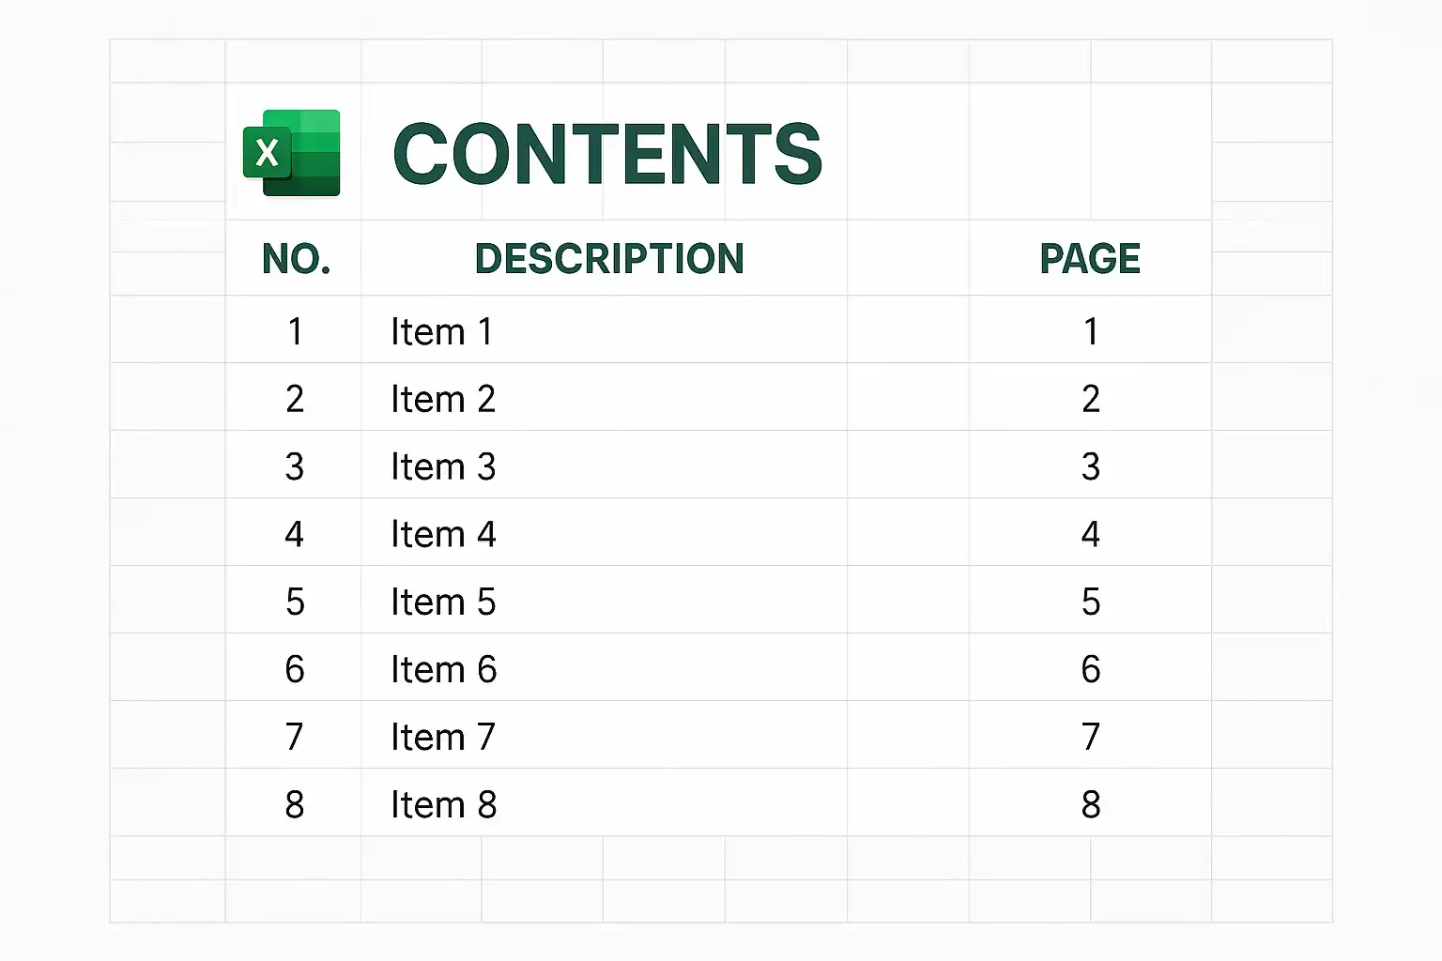Open the Item 1 description link

[x=442, y=331]
